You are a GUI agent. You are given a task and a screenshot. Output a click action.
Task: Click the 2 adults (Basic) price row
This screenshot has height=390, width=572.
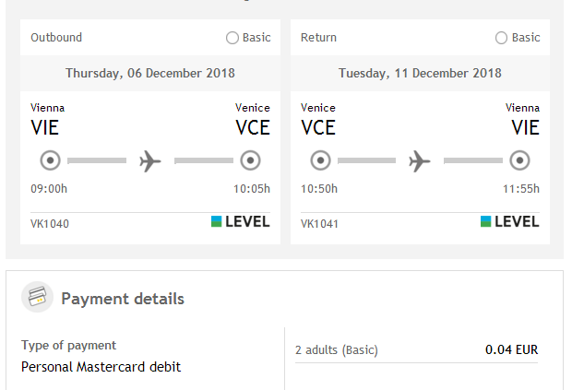coord(416,350)
